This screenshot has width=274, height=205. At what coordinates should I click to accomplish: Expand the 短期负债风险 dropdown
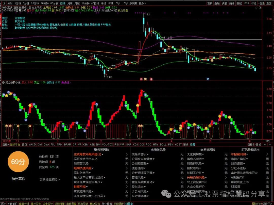[93, 168]
